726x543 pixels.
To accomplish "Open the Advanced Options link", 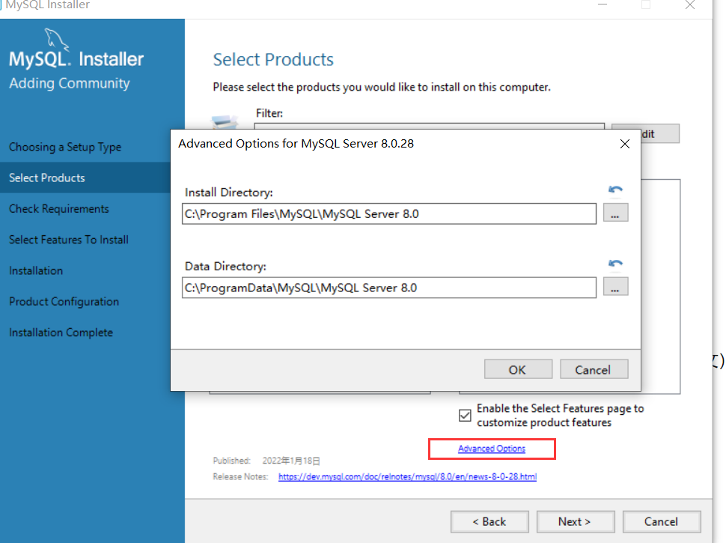I will (x=492, y=449).
